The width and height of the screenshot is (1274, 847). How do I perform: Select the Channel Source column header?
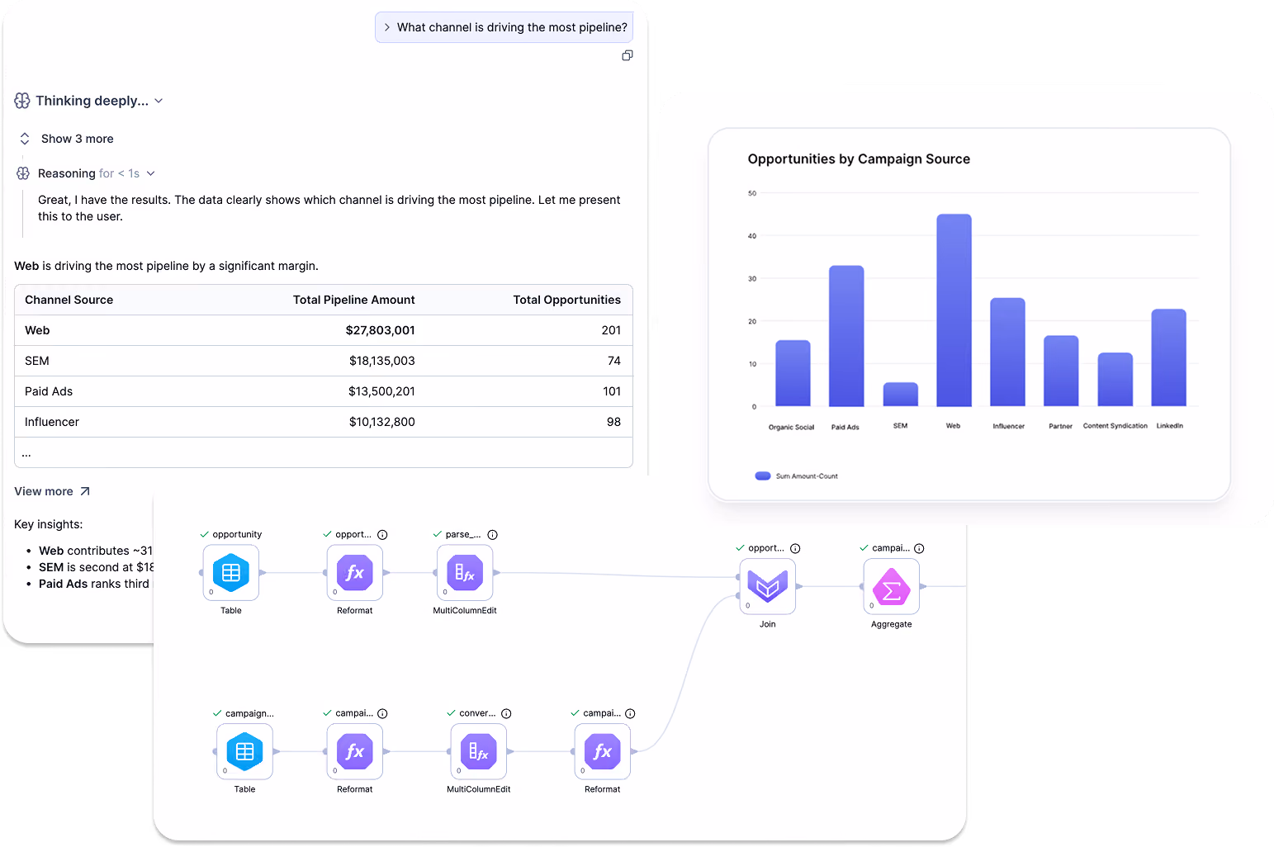click(69, 300)
